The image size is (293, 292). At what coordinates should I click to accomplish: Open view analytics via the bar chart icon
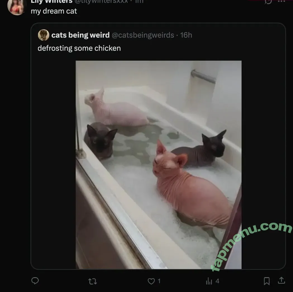[209, 281]
